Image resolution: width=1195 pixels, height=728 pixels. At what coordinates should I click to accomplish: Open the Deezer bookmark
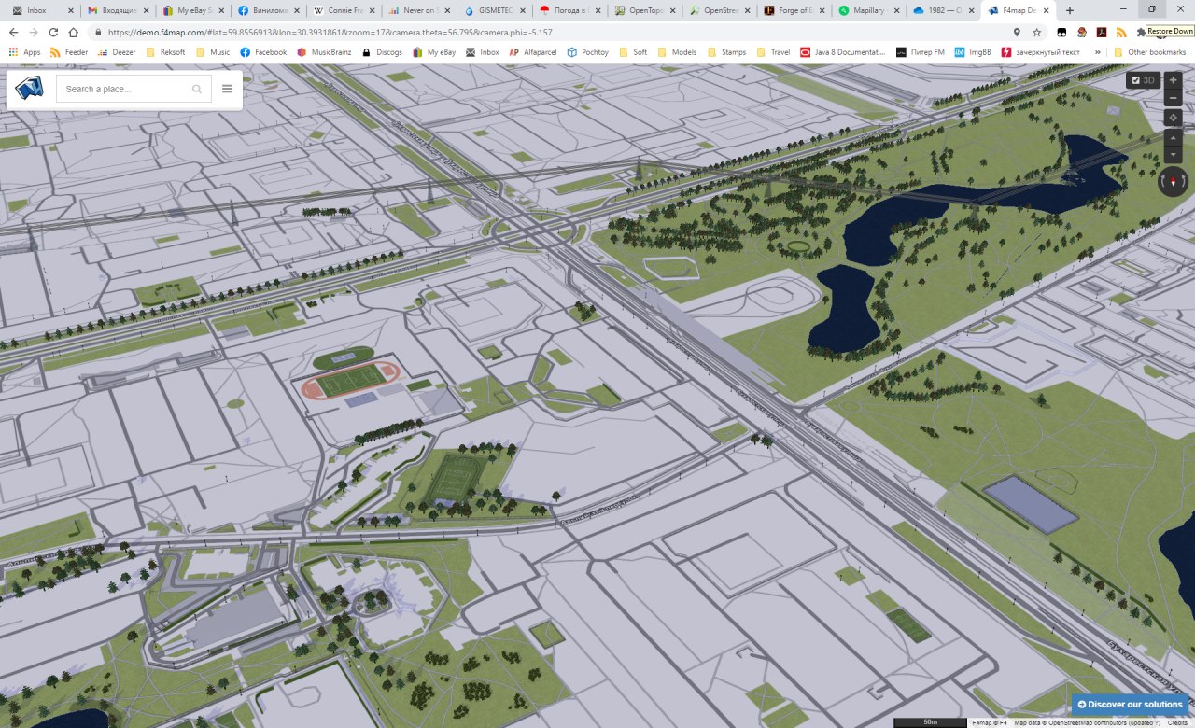[117, 52]
